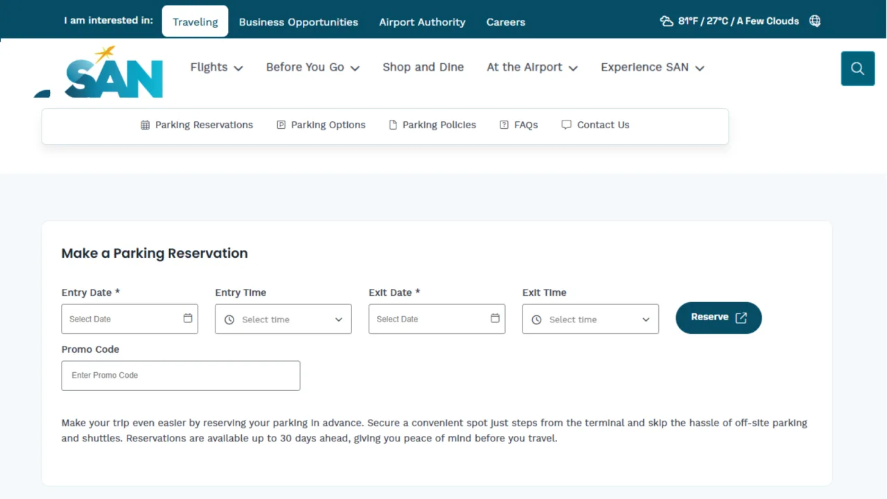
Task: Expand the At the Airport chevron
Action: (x=573, y=68)
